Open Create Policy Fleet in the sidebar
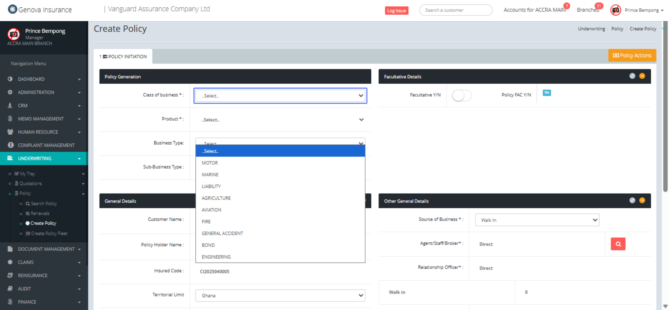Viewport: 669px width, 310px height. 49,234
